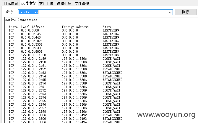Select the 0.0.0.0:1025 local address
Image resolution: width=198 pixels, height=123 pixels.
click(x=32, y=41)
